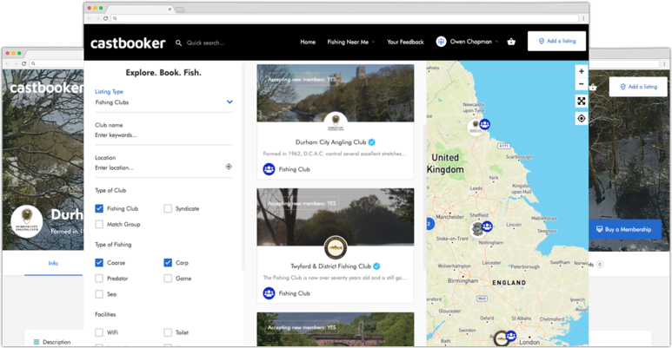Click Add a listing in back window
The image size is (672, 348).
tap(638, 87)
